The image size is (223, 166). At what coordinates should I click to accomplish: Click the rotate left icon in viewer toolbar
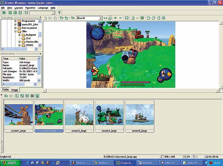[x=148, y=18]
